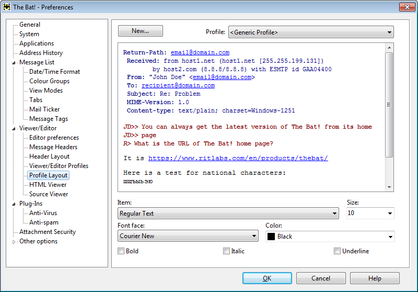Click the Subject: Re: Problem line
Viewport: 418px width, 292px height.
(164, 94)
